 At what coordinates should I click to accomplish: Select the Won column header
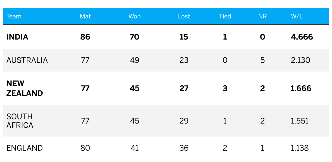(x=134, y=16)
